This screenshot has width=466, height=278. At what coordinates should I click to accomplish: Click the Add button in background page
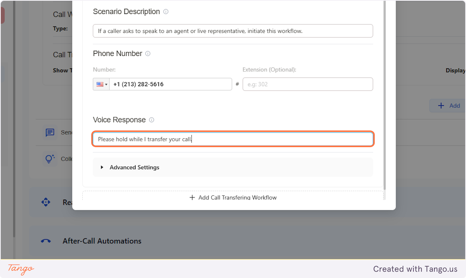[449, 106]
